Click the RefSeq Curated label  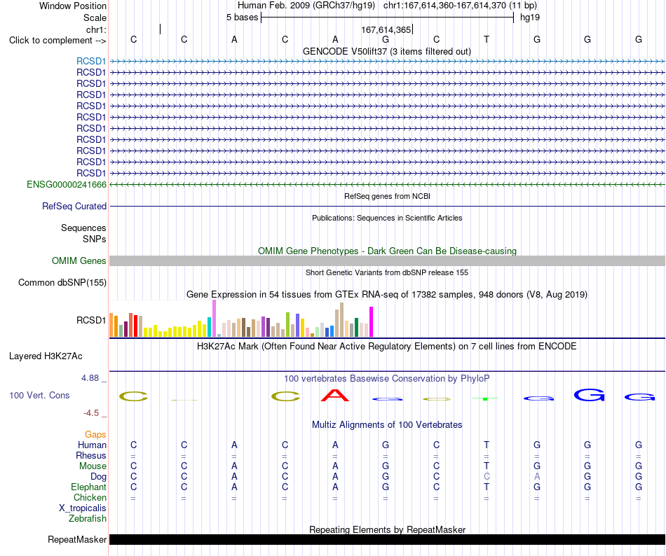coord(74,206)
